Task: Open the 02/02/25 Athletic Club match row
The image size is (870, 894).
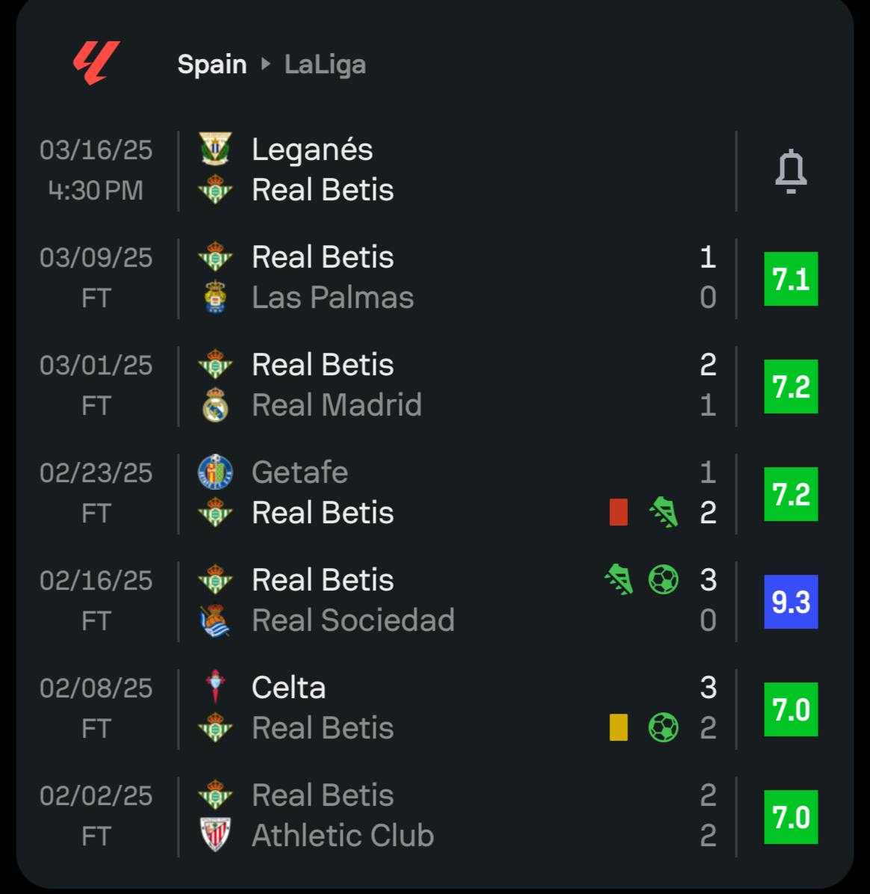Action: [x=448, y=816]
